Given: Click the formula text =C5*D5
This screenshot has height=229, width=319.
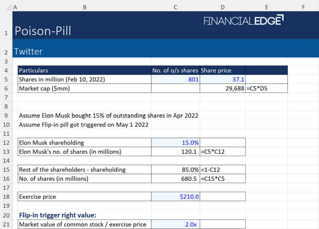Looking at the screenshot, I should pos(258,88).
